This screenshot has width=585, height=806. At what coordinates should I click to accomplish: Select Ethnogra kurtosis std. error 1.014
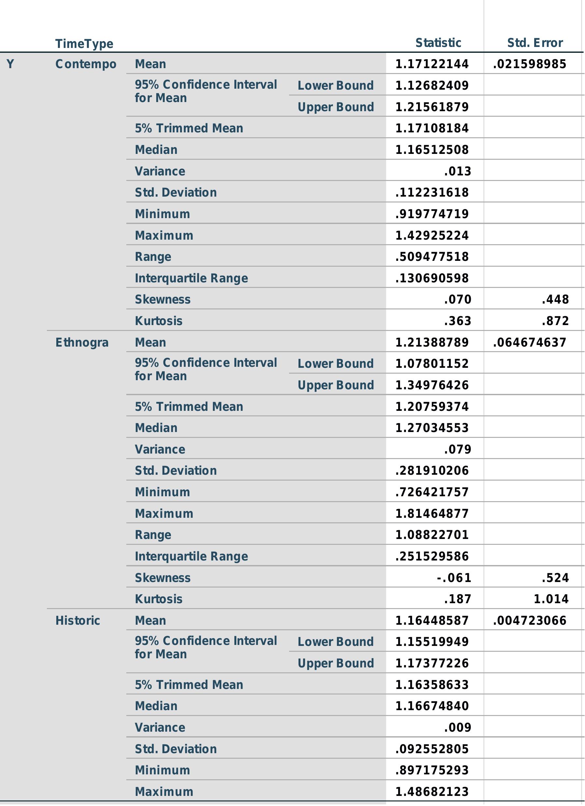tap(551, 599)
